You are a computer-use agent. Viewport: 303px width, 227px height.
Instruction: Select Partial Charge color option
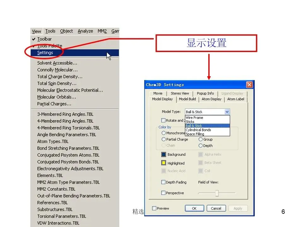coord(163,139)
